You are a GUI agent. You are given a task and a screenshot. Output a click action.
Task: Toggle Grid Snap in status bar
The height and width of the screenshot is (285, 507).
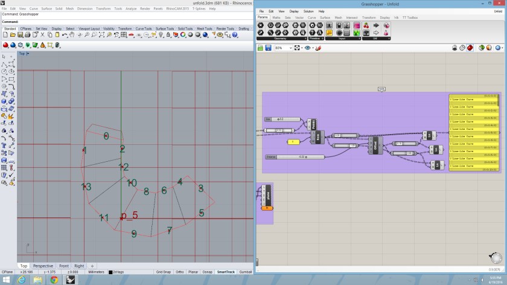162,272
